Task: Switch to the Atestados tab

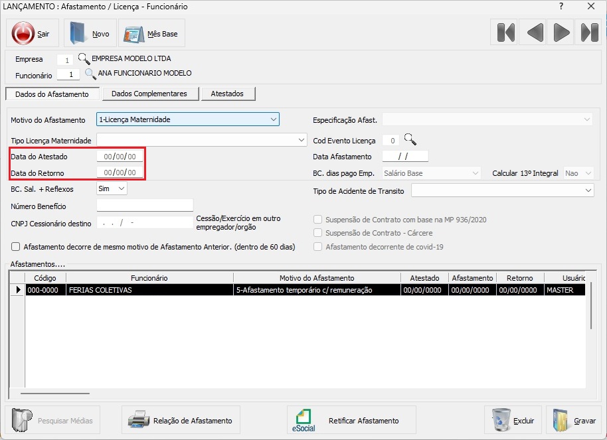Action: click(227, 94)
